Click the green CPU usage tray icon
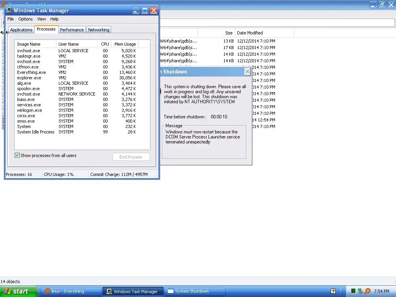396x297 pixels. pyautogui.click(x=353, y=292)
